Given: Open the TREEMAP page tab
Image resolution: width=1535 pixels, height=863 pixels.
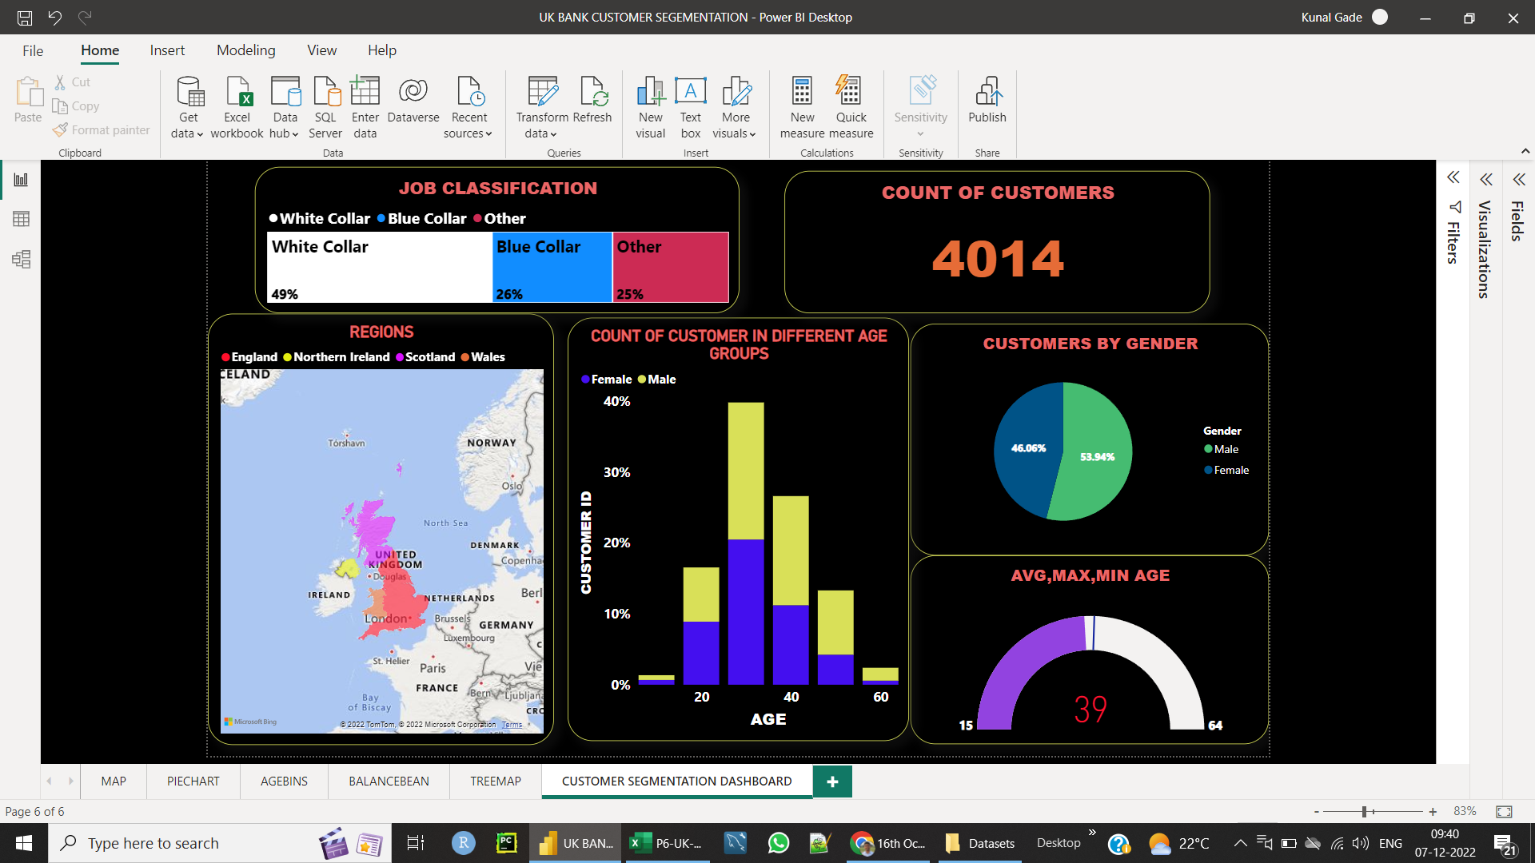Looking at the screenshot, I should pyautogui.click(x=494, y=781).
